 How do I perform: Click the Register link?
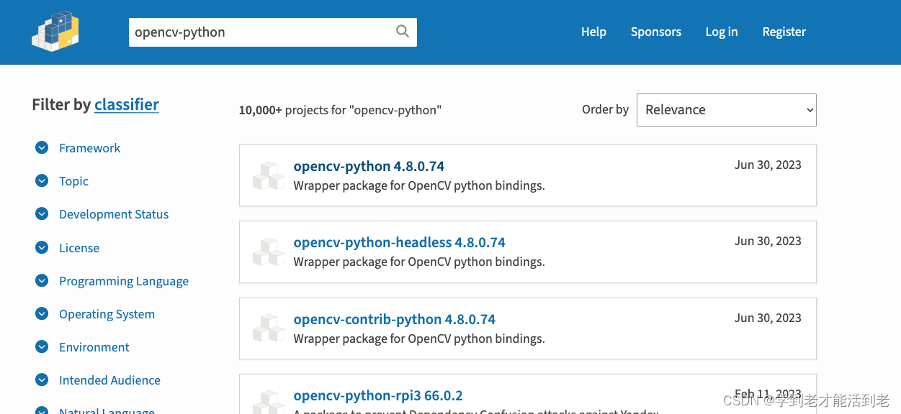(x=784, y=32)
